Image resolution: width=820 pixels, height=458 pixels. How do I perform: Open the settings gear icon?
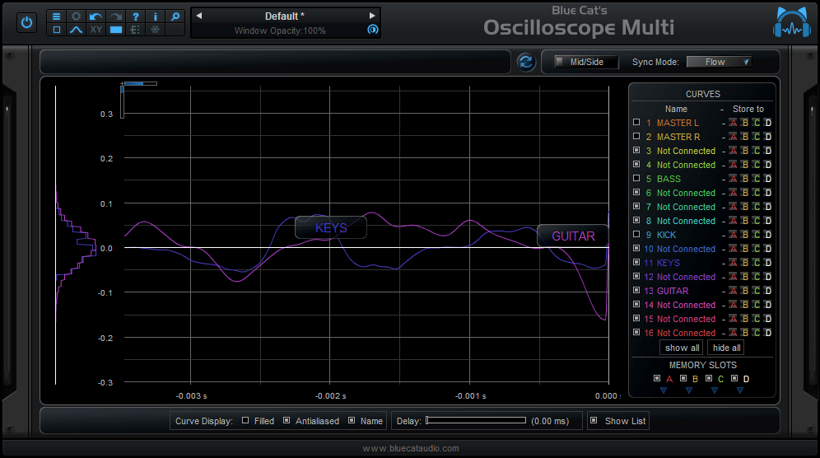[x=77, y=16]
